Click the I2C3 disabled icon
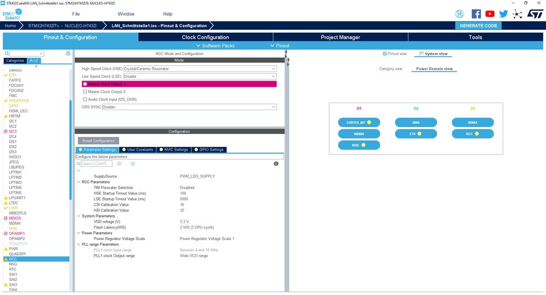The height and width of the screenshot is (295, 546). pyautogui.click(x=5, y=131)
